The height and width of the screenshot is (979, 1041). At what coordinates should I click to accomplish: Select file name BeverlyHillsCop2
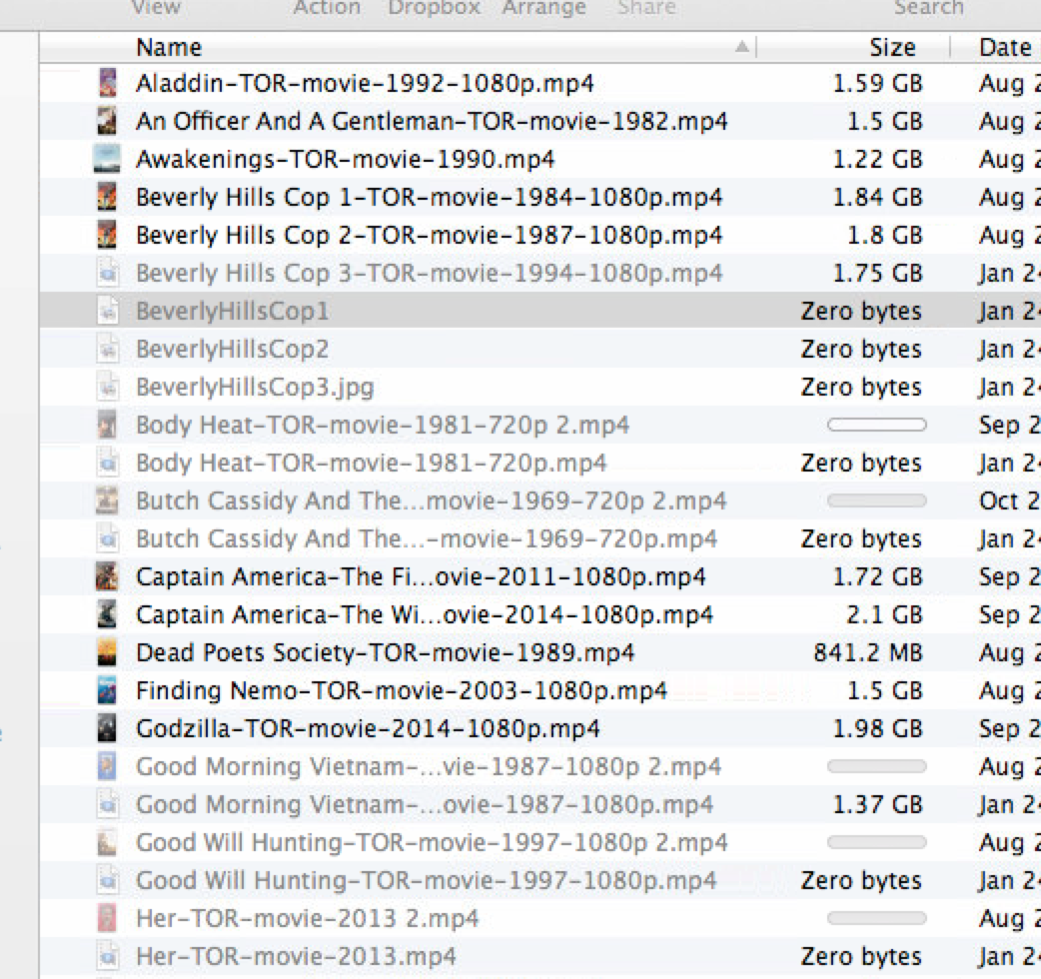coord(233,349)
